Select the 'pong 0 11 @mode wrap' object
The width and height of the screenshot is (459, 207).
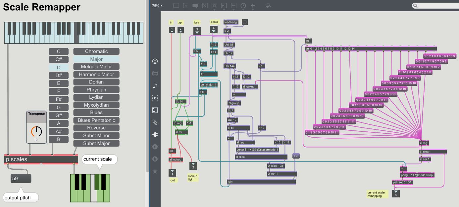click(417, 175)
